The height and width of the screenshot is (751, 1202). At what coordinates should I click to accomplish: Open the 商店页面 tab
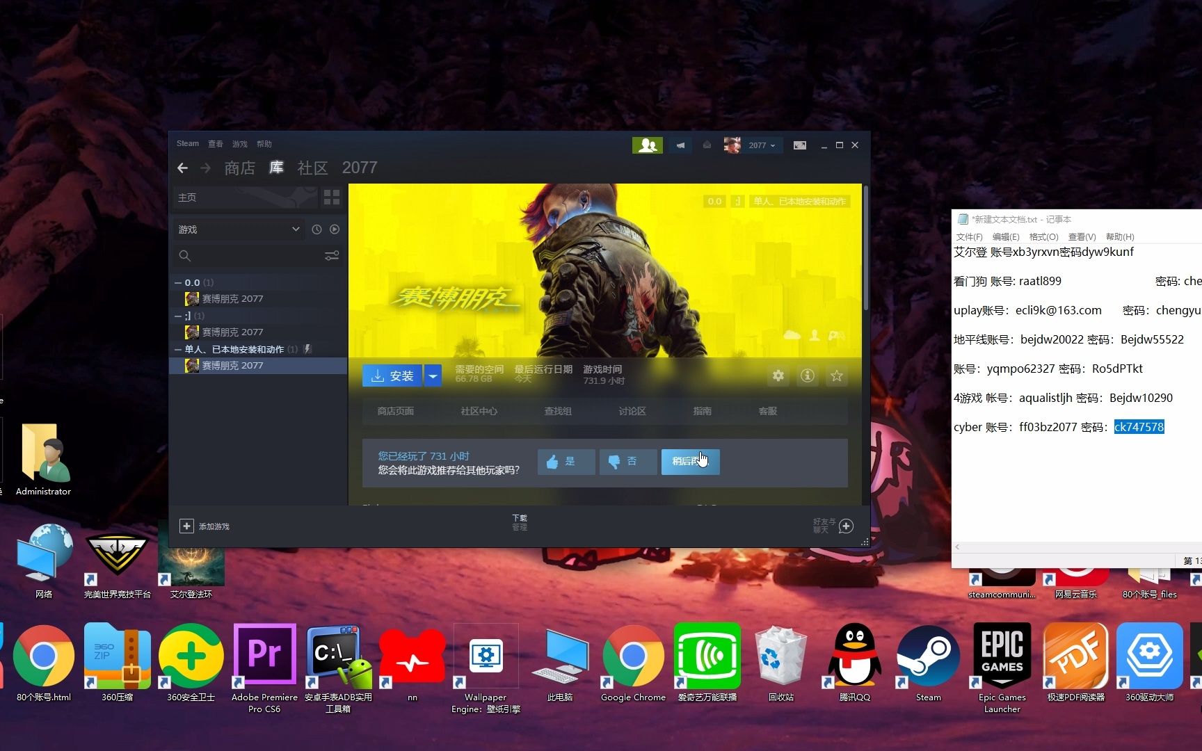click(396, 412)
